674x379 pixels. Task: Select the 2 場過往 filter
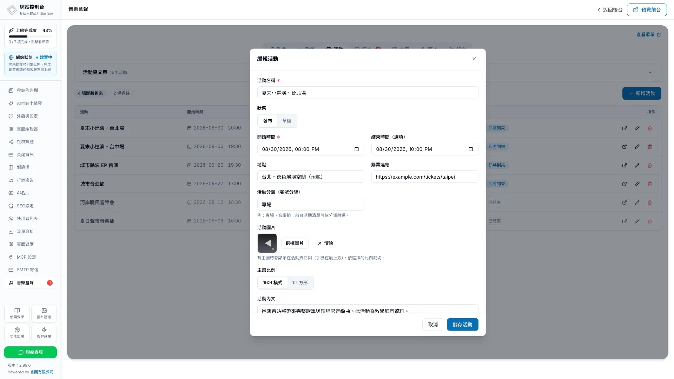pos(121,93)
